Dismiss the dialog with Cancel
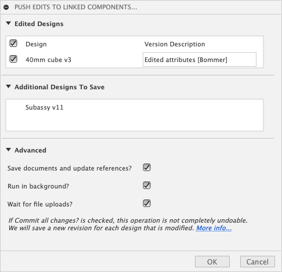The width and height of the screenshot is (282, 272). 258,262
